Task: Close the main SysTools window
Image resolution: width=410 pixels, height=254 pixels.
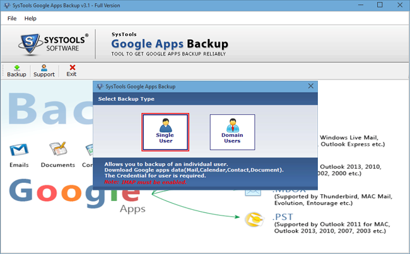Action: 400,5
